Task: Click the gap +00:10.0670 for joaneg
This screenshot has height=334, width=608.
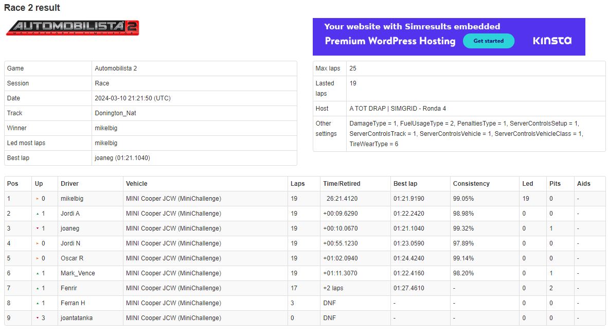Action: [340, 228]
